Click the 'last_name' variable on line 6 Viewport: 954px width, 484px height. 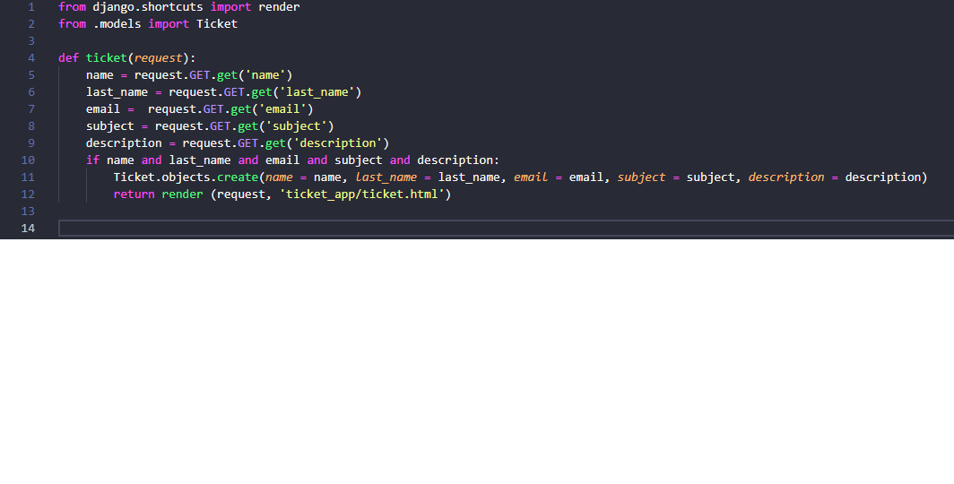(x=117, y=92)
